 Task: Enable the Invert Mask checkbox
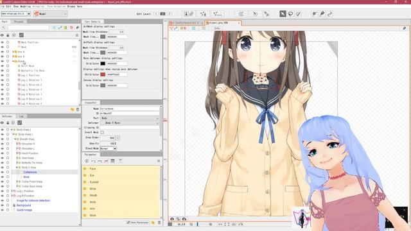pyautogui.click(x=102, y=133)
